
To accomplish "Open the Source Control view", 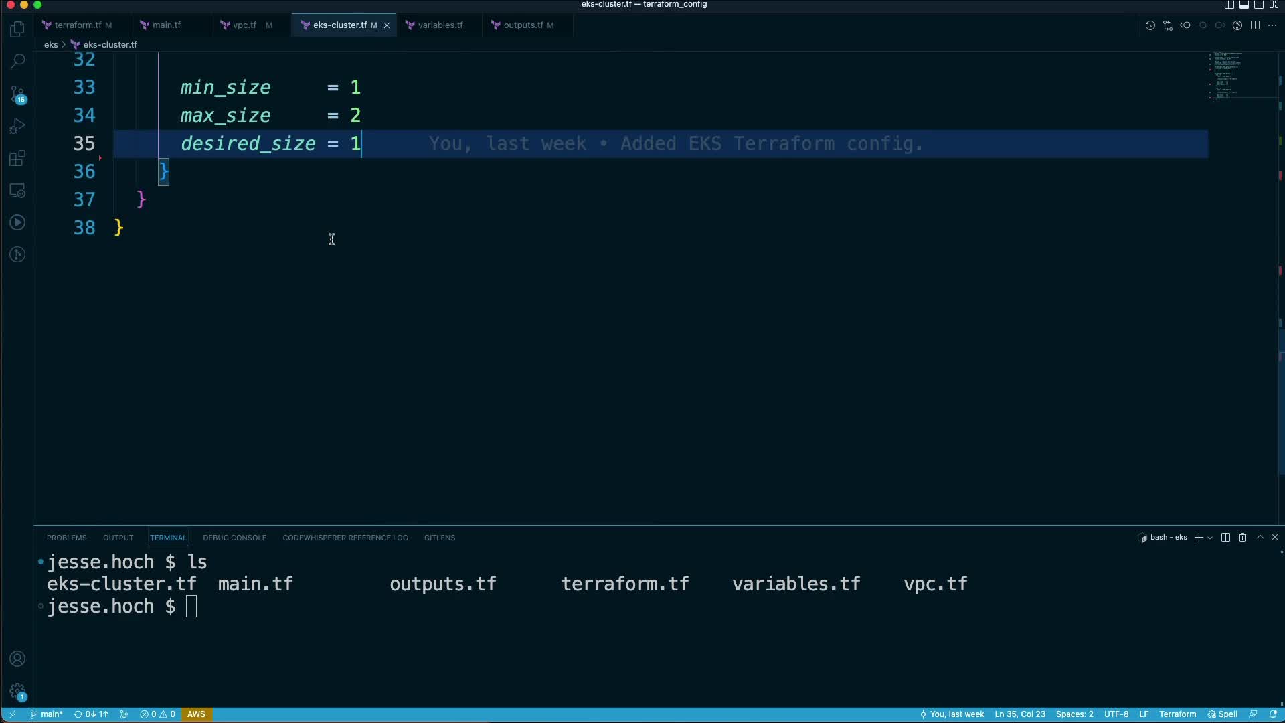I will (x=17, y=94).
